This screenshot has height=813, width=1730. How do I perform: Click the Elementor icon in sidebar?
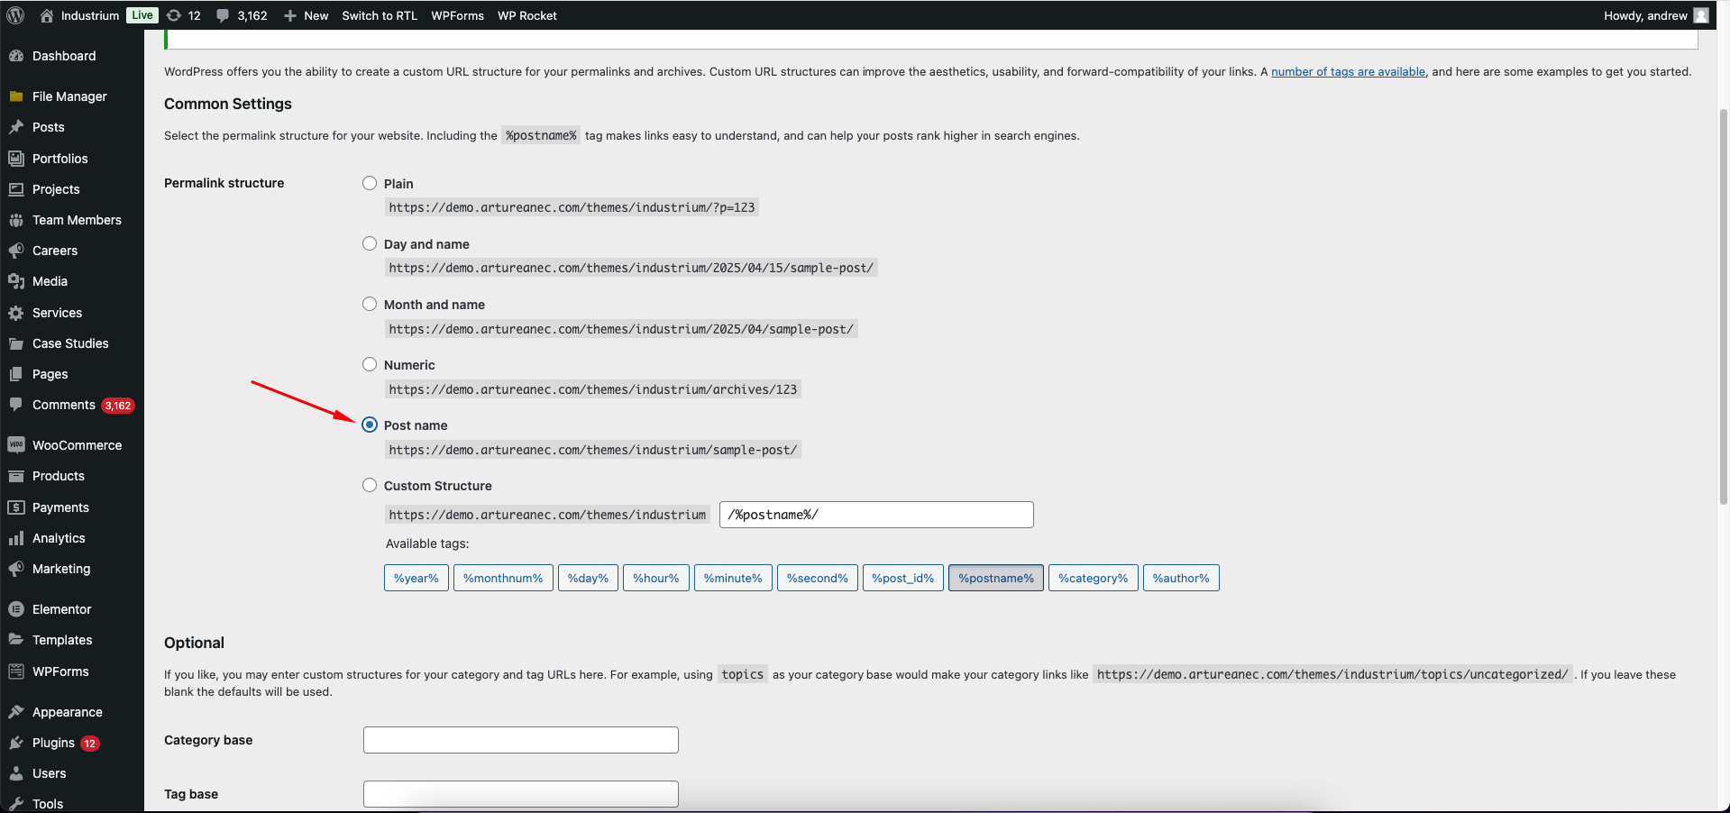tap(16, 609)
